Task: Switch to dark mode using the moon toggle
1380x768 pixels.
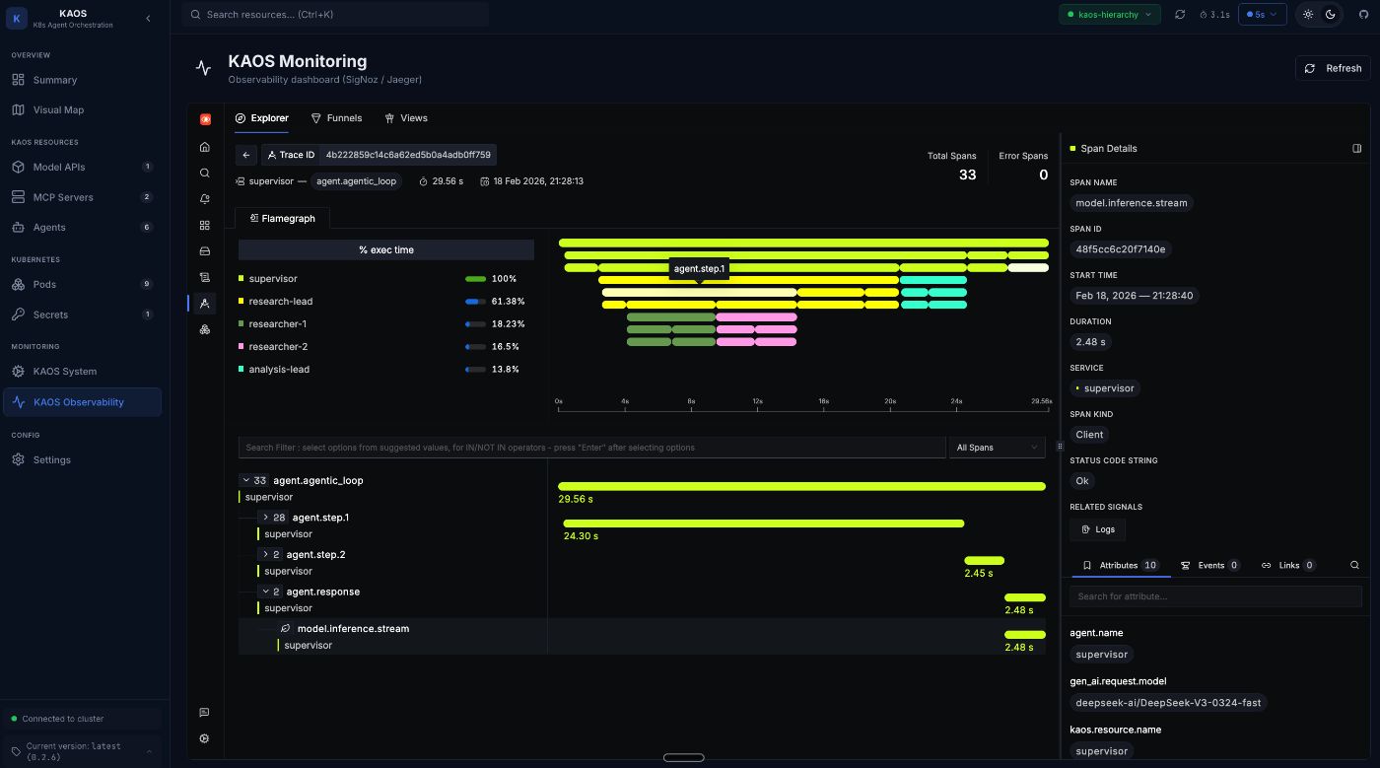Action: [1332, 14]
